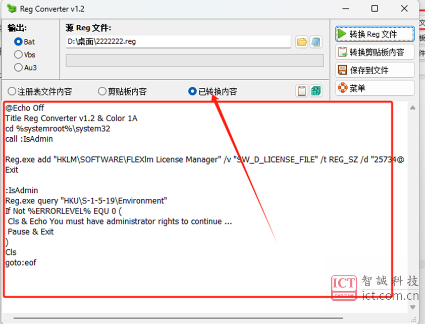Click the 'call :IsAdmin' line

(29, 139)
